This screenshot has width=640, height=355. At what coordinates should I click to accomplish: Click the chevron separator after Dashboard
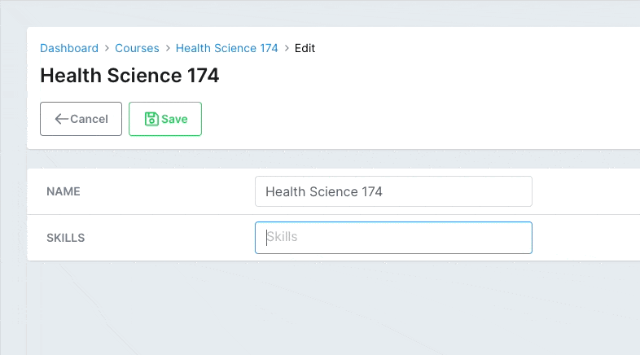(x=107, y=48)
